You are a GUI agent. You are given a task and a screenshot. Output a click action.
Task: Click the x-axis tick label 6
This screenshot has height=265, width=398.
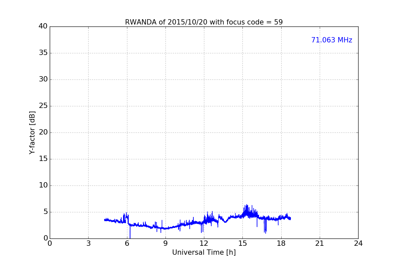127,243
